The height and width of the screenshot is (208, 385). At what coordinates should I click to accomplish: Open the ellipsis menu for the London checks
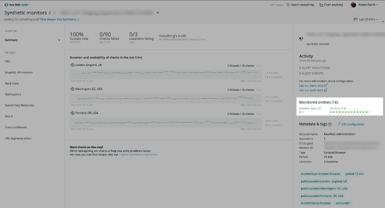tap(259, 66)
